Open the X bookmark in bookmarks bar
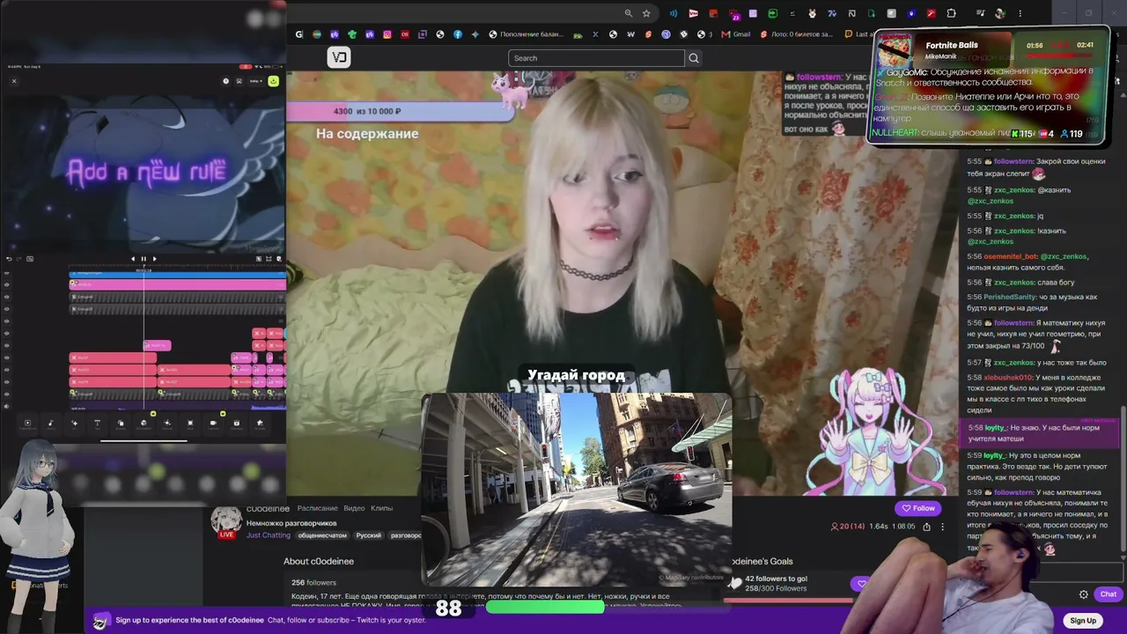Screen dimensions: 1127x634 [595, 34]
